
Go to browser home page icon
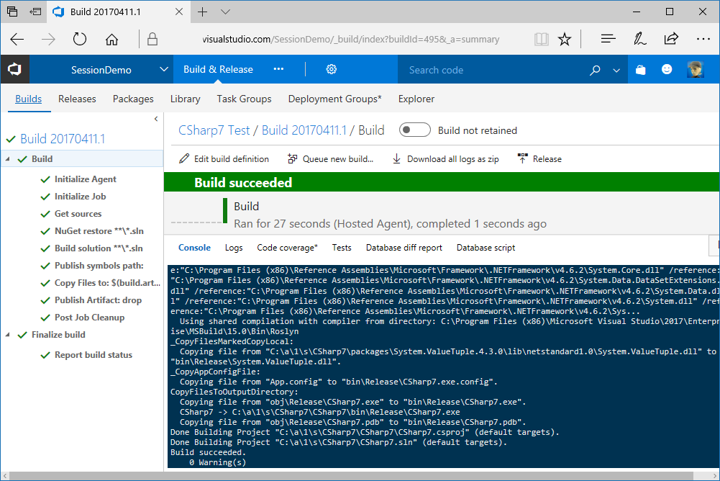point(111,39)
